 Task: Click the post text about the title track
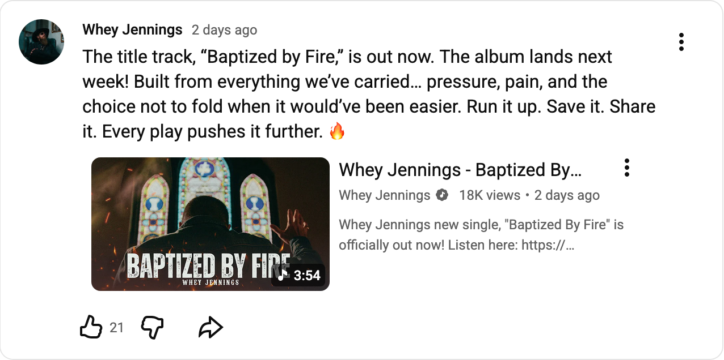(369, 94)
